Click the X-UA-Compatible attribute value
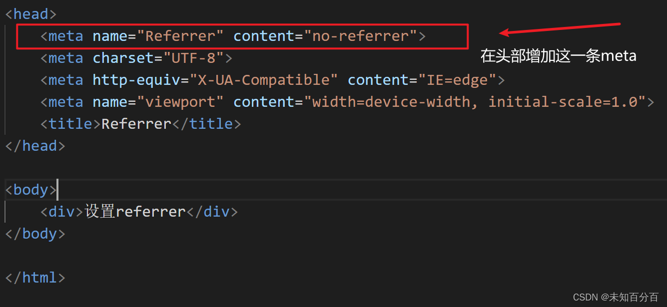 259,80
